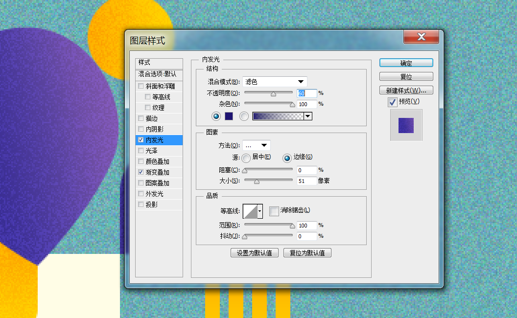Adjust the 杂色 slider handle
Image resolution: width=517 pixels, height=318 pixels.
click(x=292, y=105)
